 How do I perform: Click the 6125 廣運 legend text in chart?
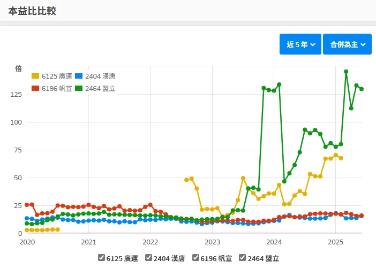click(x=57, y=76)
